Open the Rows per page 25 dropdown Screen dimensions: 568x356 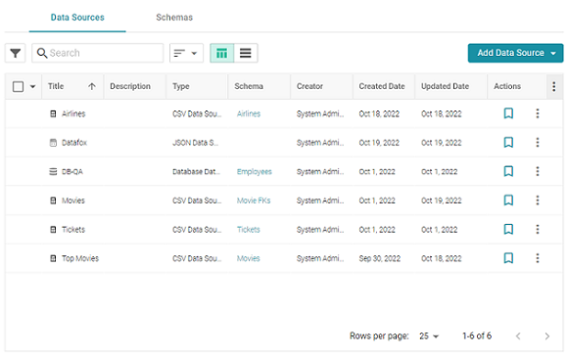(x=429, y=336)
